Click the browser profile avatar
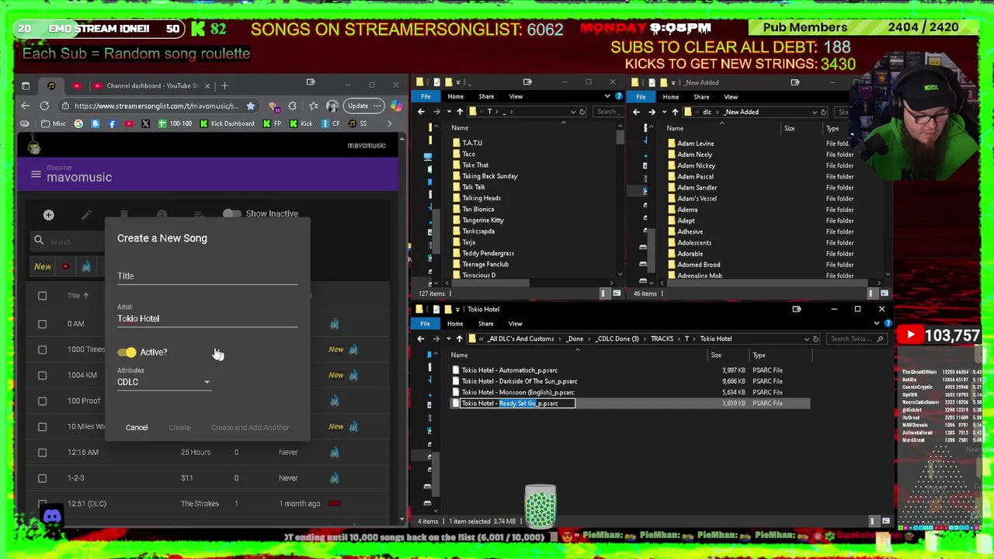The image size is (994, 559). [332, 106]
